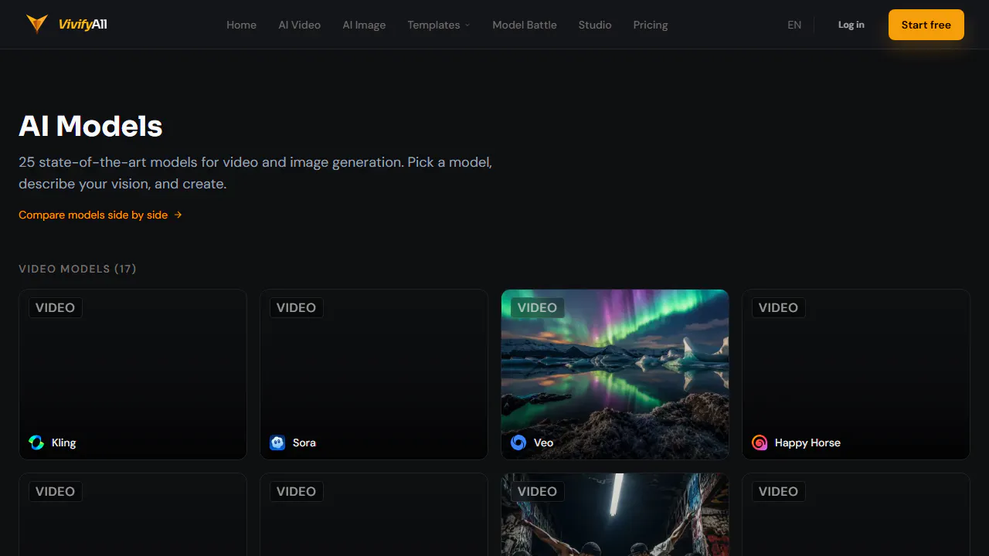989x556 pixels.
Task: Click the Veo model name text
Action: coord(544,442)
